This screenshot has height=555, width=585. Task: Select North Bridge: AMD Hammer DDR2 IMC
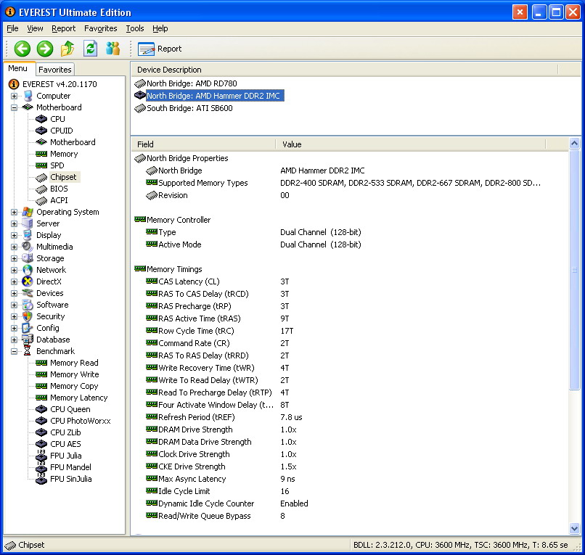[x=213, y=96]
